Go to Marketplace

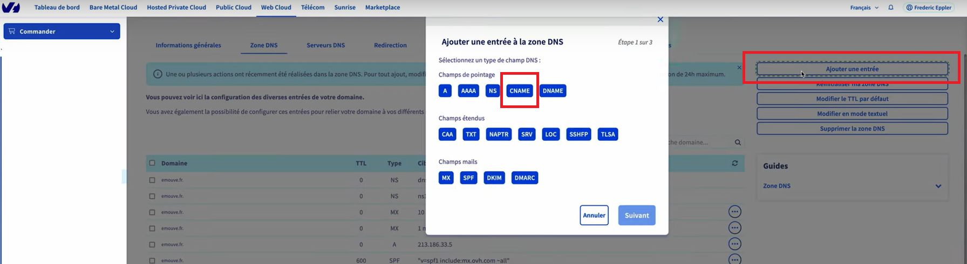pyautogui.click(x=383, y=8)
